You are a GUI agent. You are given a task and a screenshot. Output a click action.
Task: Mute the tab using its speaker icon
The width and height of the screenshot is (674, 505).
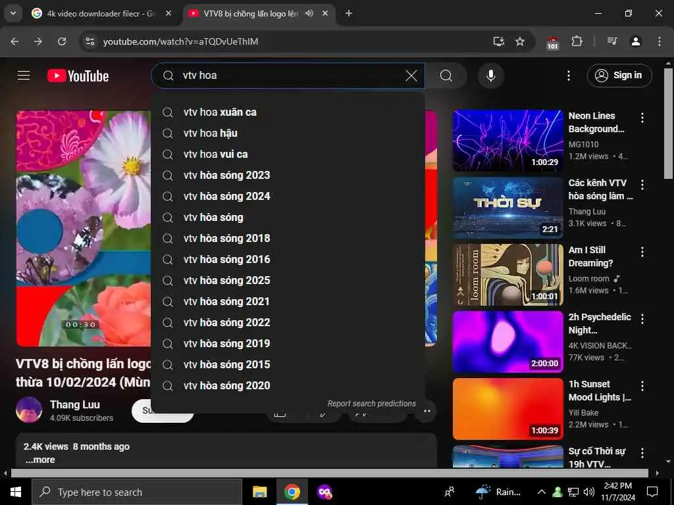point(309,13)
